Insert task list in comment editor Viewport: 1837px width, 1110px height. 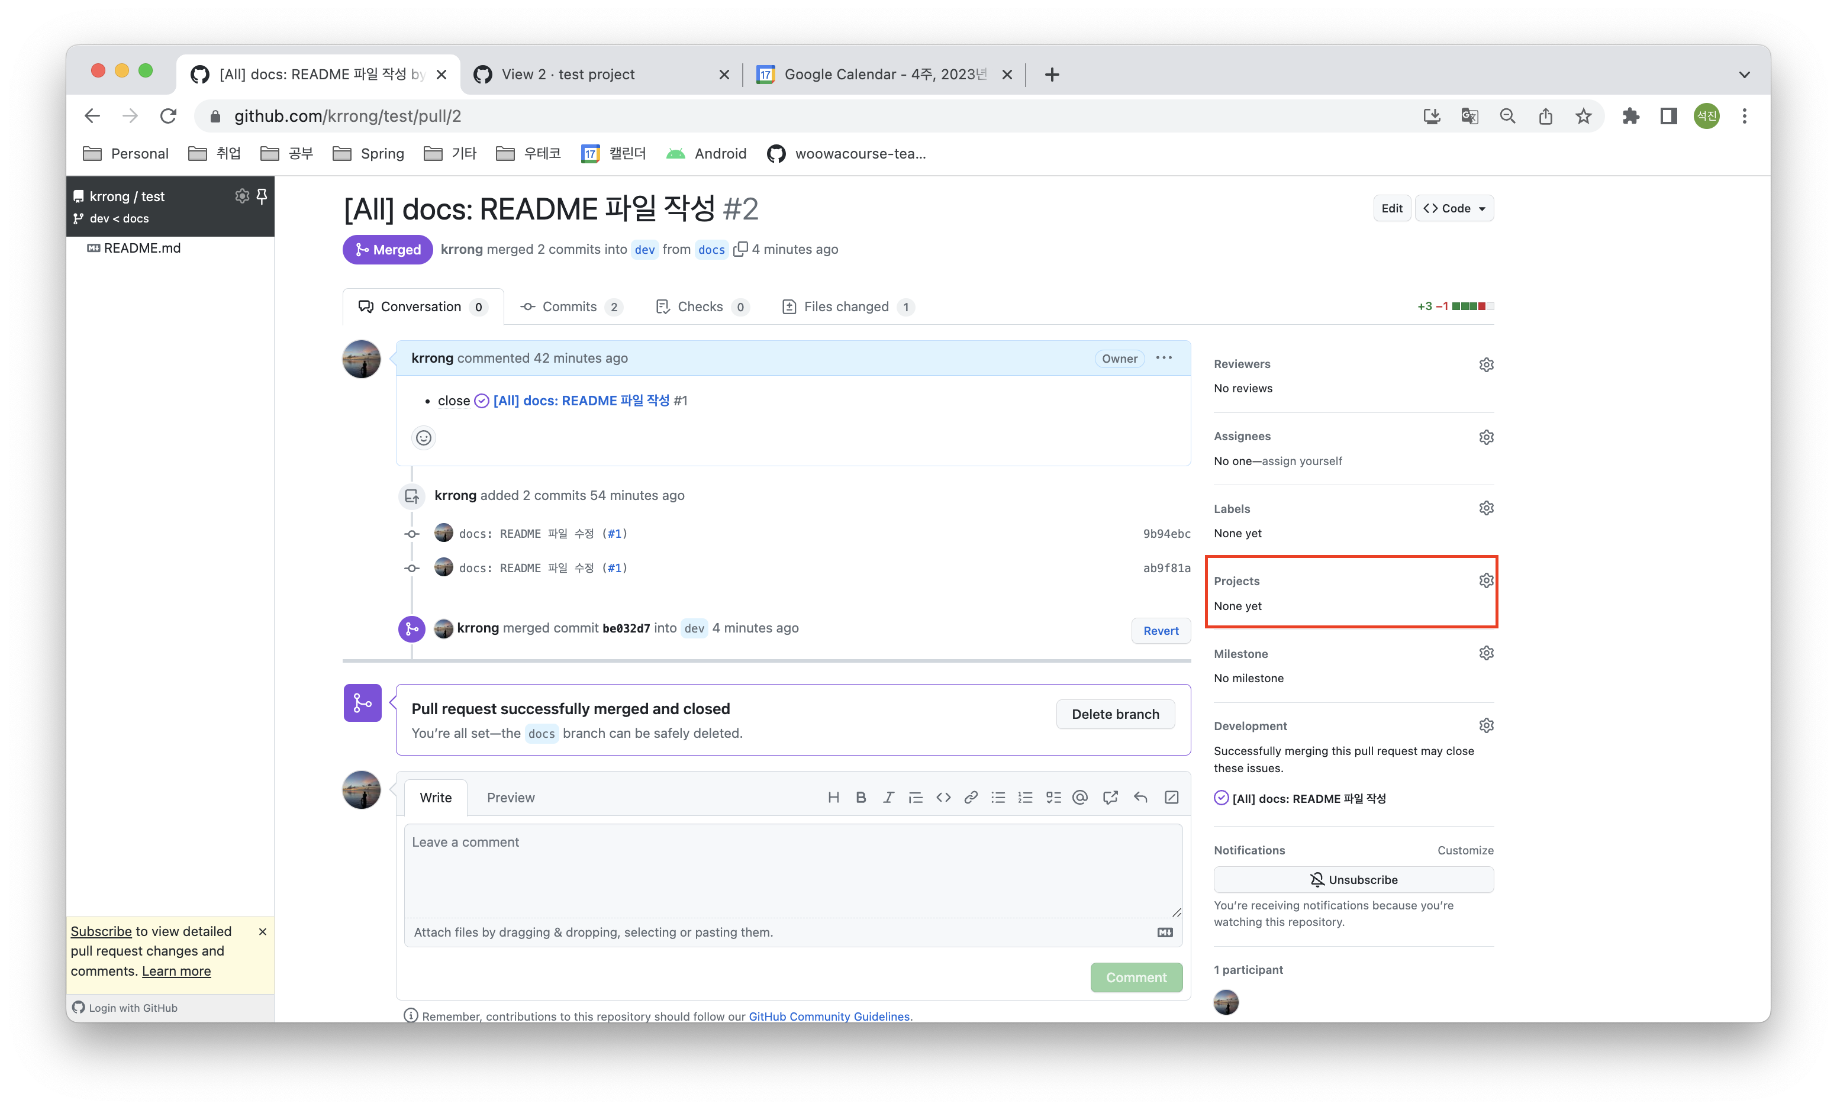[1053, 798]
